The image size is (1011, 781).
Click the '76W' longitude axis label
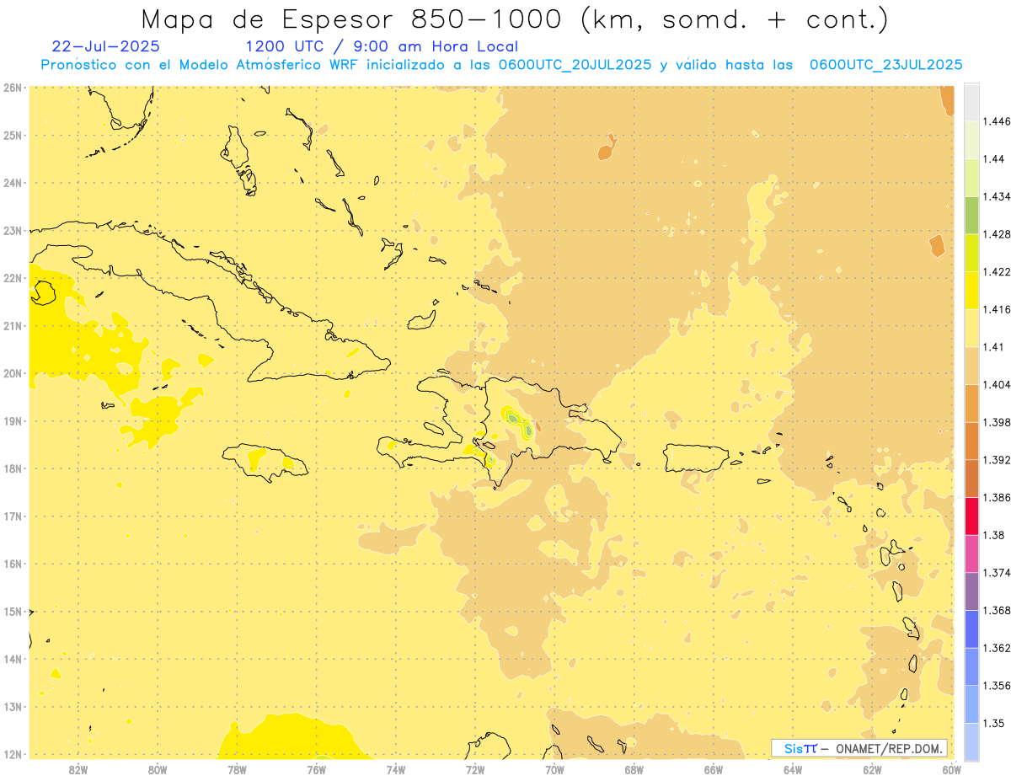pyautogui.click(x=316, y=769)
